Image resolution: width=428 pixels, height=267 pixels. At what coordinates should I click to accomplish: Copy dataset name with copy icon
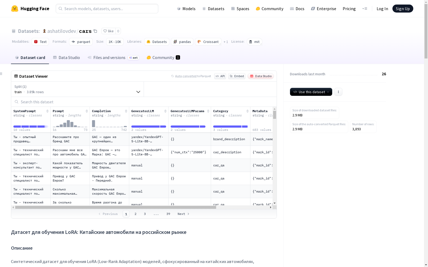click(95, 31)
